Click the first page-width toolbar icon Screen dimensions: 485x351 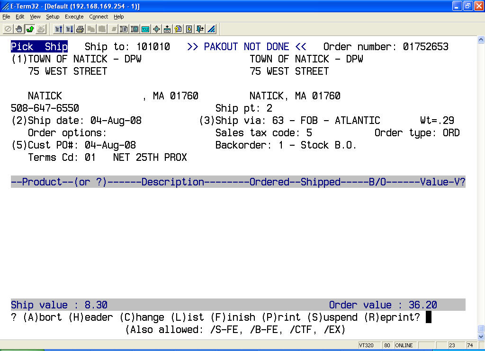pos(124,29)
